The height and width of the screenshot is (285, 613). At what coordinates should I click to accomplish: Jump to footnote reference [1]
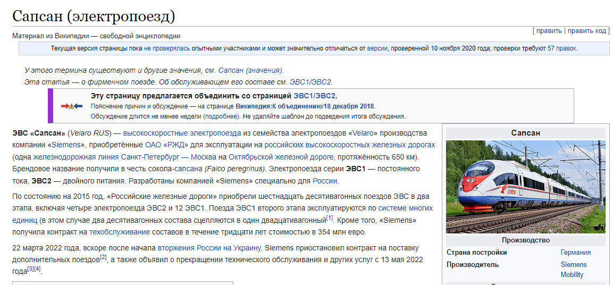click(x=330, y=218)
